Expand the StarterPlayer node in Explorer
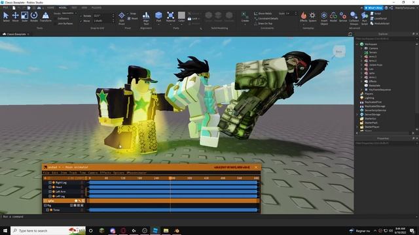The image size is (419, 235). tap(357, 127)
